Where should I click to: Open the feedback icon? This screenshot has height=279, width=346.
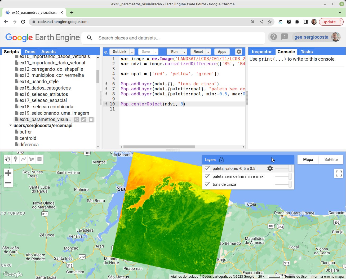tap(284, 37)
